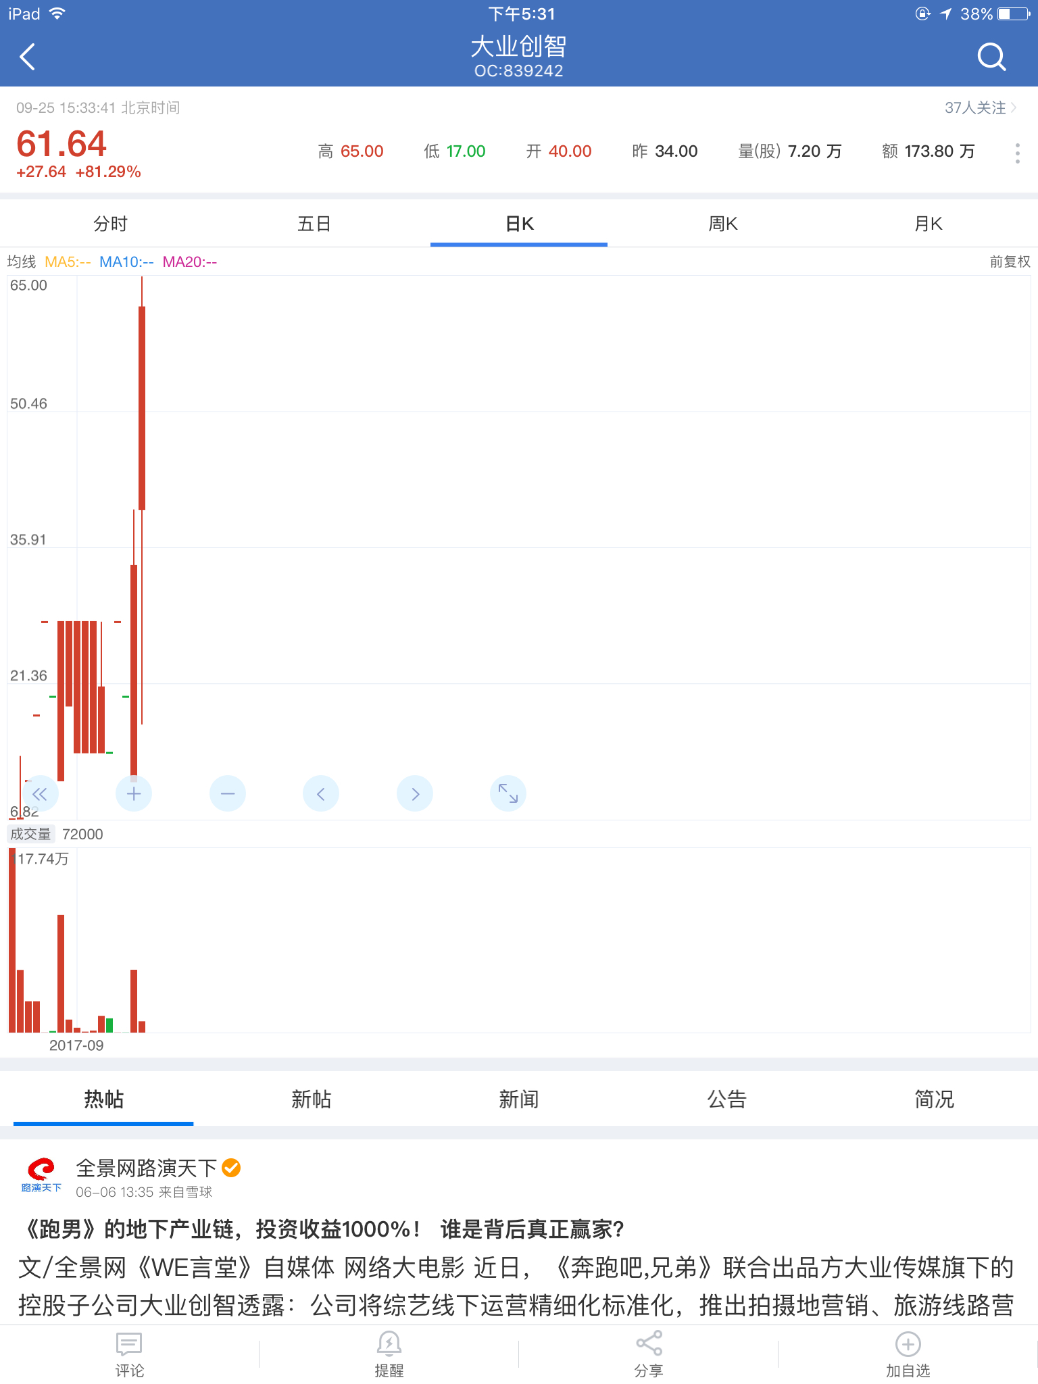Tap the MA20 indicator label
This screenshot has height=1384, width=1038.
point(190,262)
